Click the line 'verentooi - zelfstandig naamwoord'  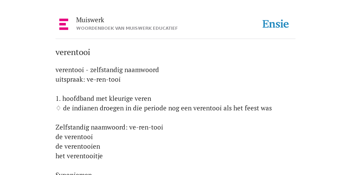point(107,70)
